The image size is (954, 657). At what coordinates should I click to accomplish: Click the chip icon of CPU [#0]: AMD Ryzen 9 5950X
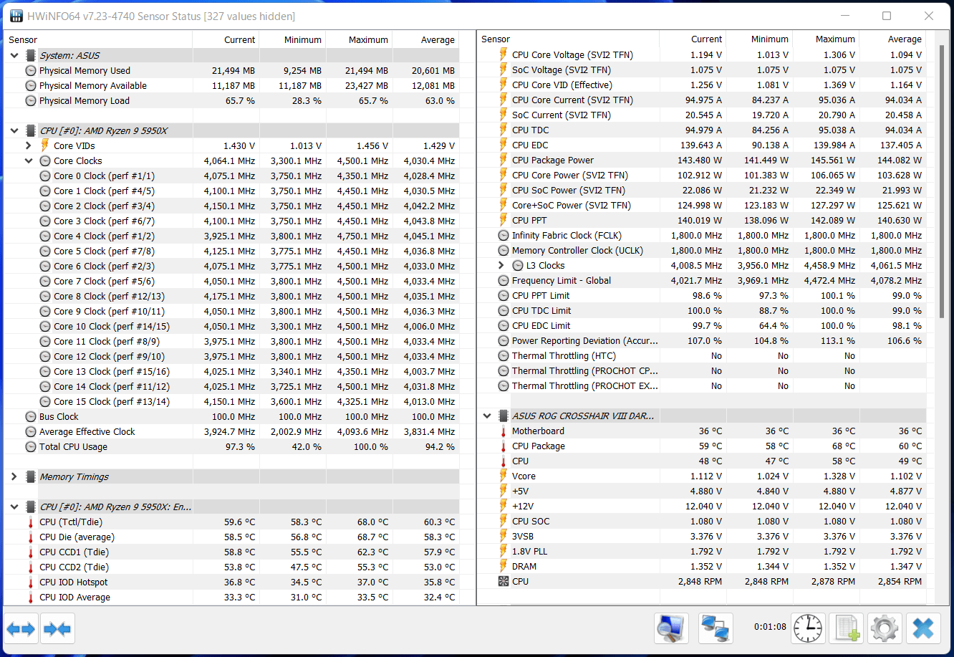(x=31, y=130)
